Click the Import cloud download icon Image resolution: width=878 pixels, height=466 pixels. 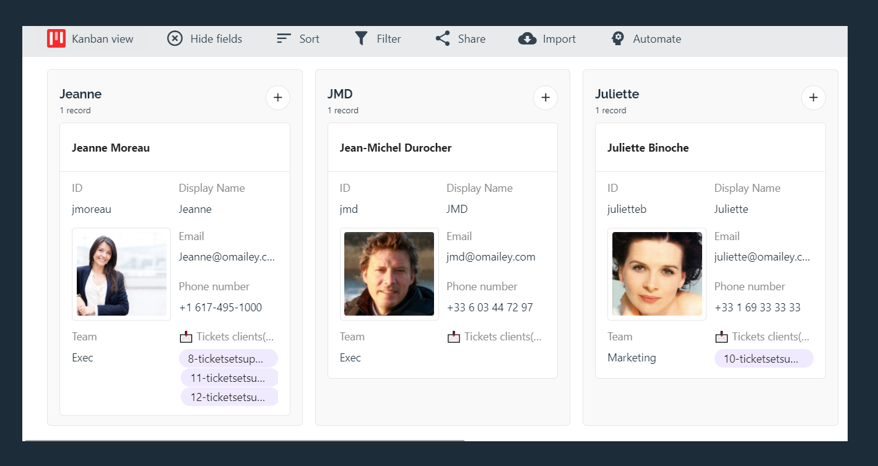527,39
